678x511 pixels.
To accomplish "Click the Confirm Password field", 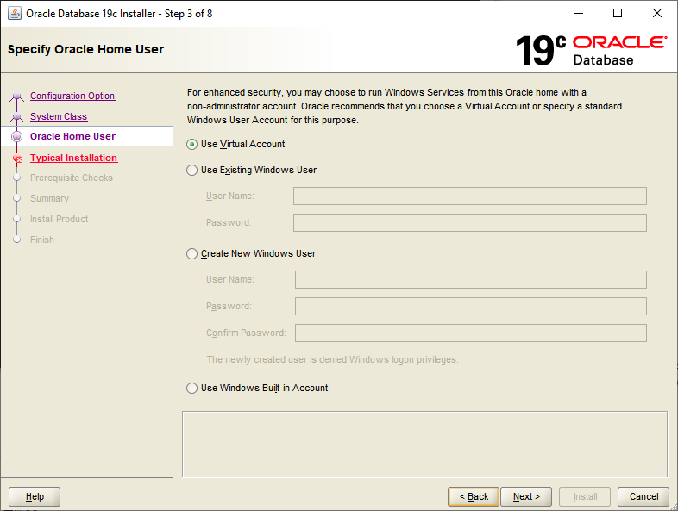I will click(x=471, y=333).
